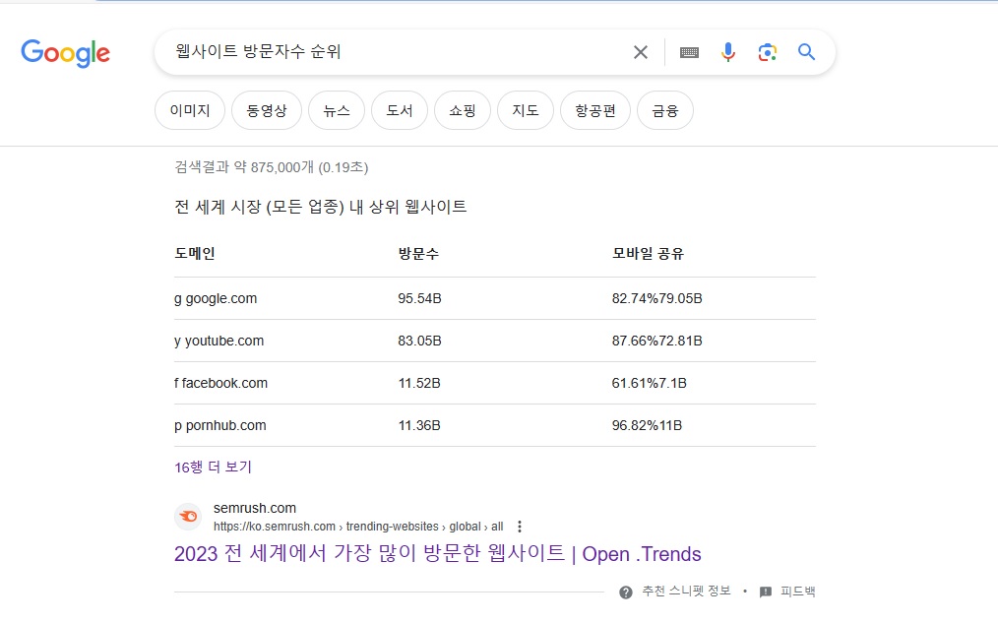
Task: Click the search magnifier icon
Action: tap(806, 52)
